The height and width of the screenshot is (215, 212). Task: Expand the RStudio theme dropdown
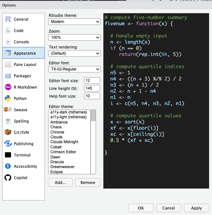[74, 22]
